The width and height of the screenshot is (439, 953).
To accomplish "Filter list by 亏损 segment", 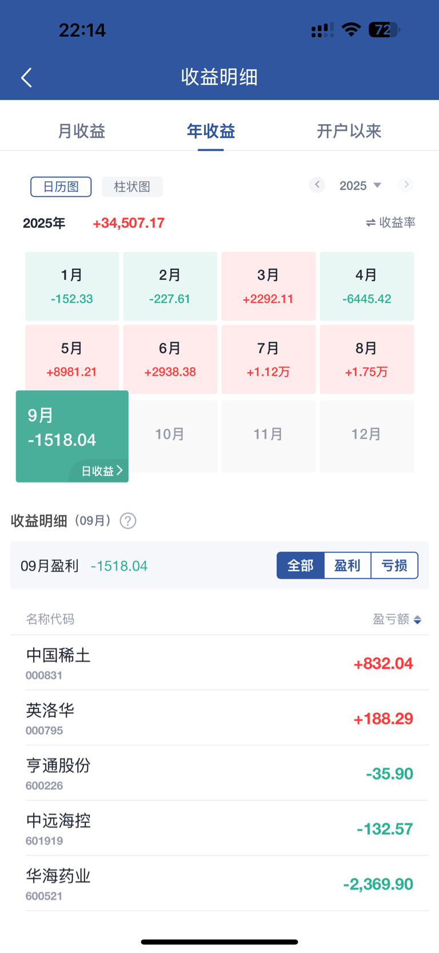I will [x=394, y=566].
